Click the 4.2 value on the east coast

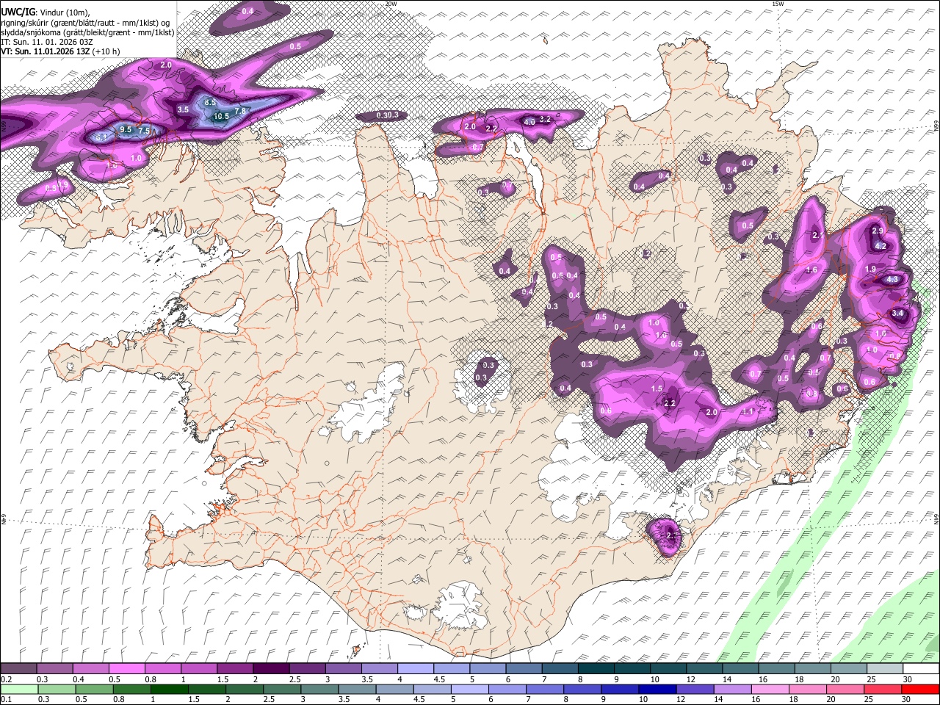coord(882,245)
